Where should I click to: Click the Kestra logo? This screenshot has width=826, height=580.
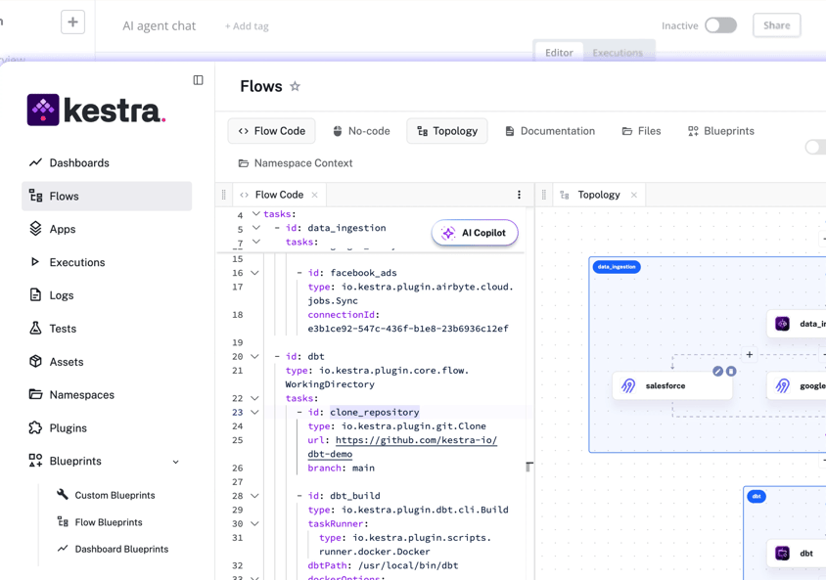click(x=96, y=111)
